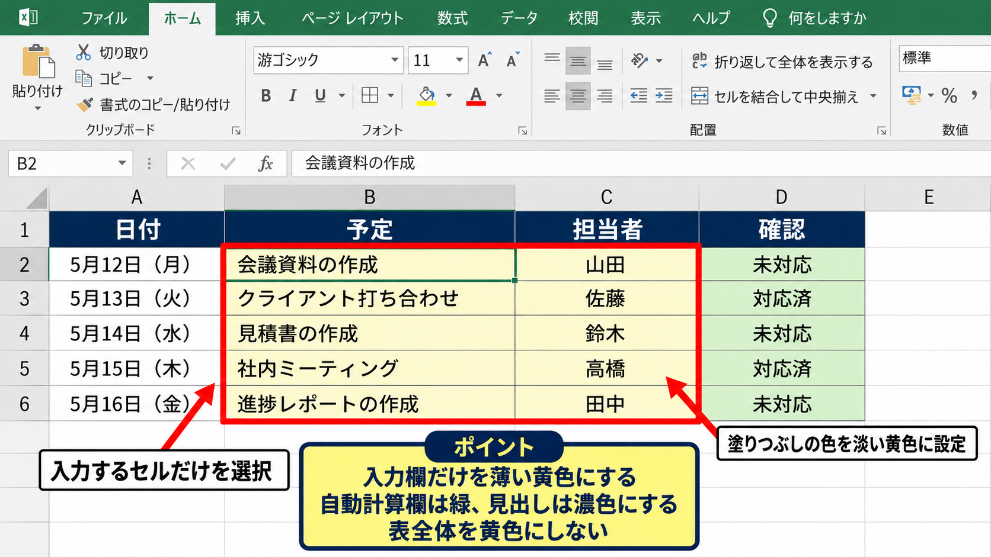Viewport: 991px width, 557px height.
Task: Click the increase indent icon
Action: (664, 95)
